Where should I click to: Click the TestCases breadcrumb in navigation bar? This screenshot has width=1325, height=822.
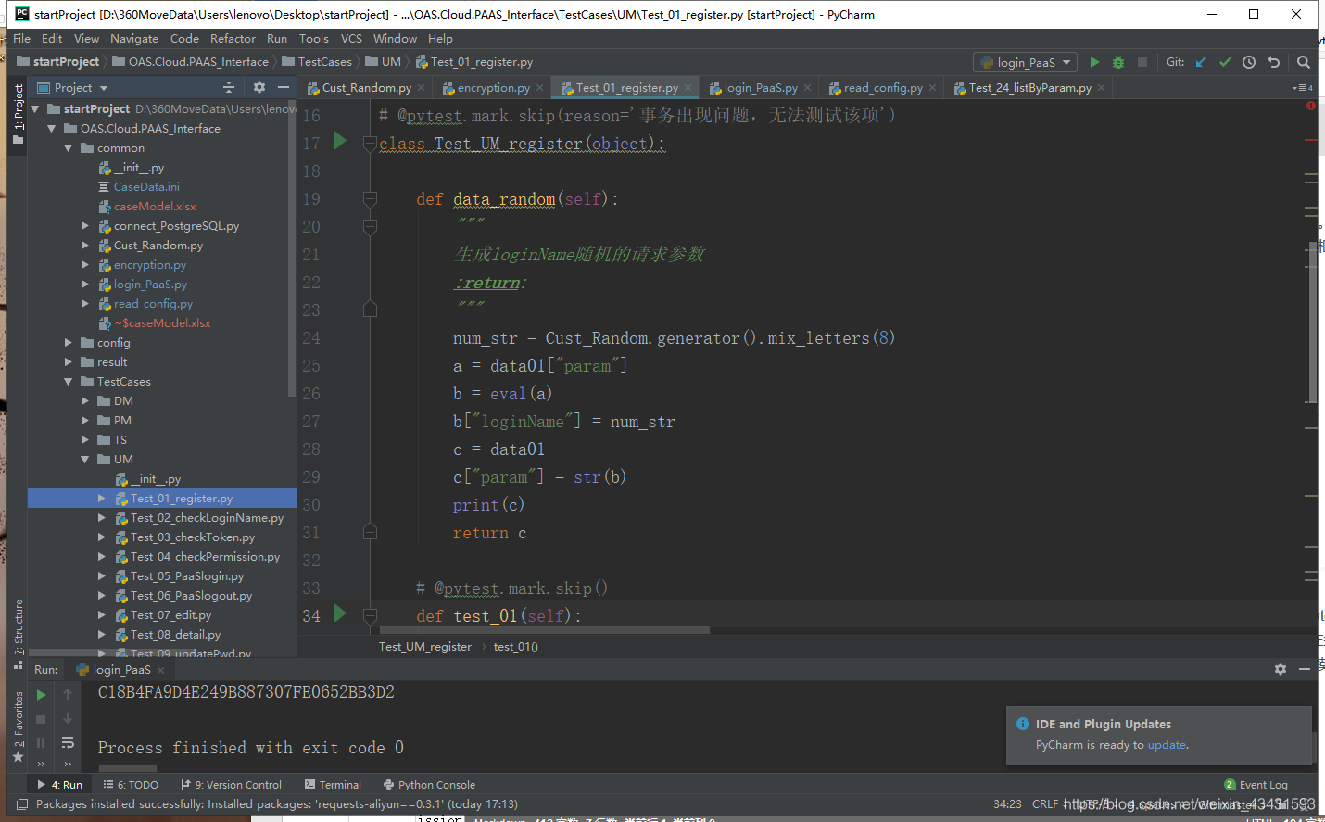click(324, 62)
